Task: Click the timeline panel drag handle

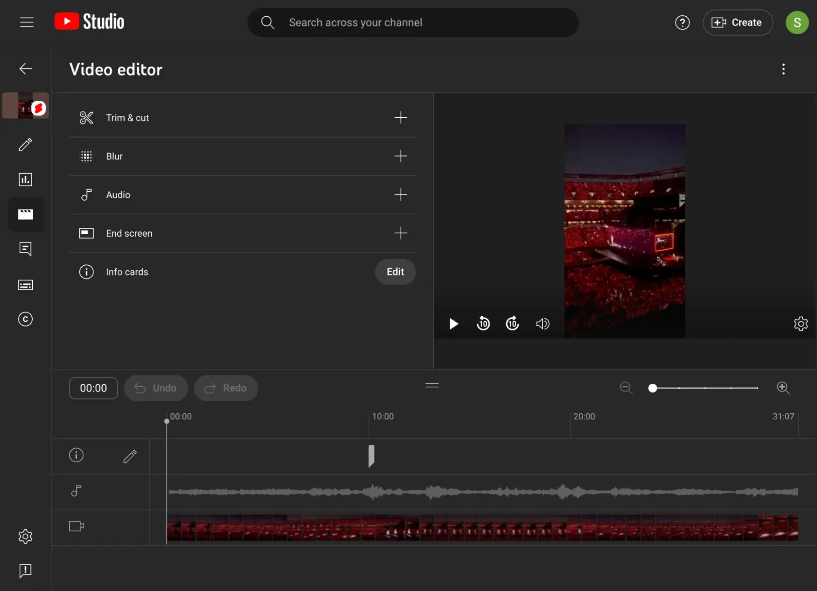Action: pos(432,385)
